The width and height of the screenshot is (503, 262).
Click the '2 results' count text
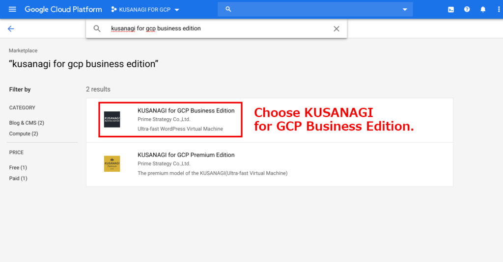tap(98, 89)
